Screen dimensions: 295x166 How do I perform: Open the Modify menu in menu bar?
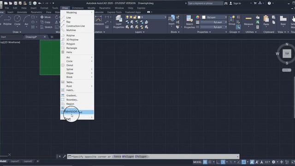click(x=91, y=8)
